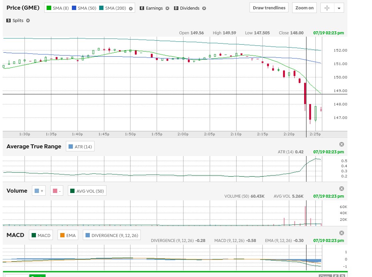Image resolution: width=372 pixels, height=277 pixels.
Task: Click the Draw trendlines button
Action: pos(269,8)
